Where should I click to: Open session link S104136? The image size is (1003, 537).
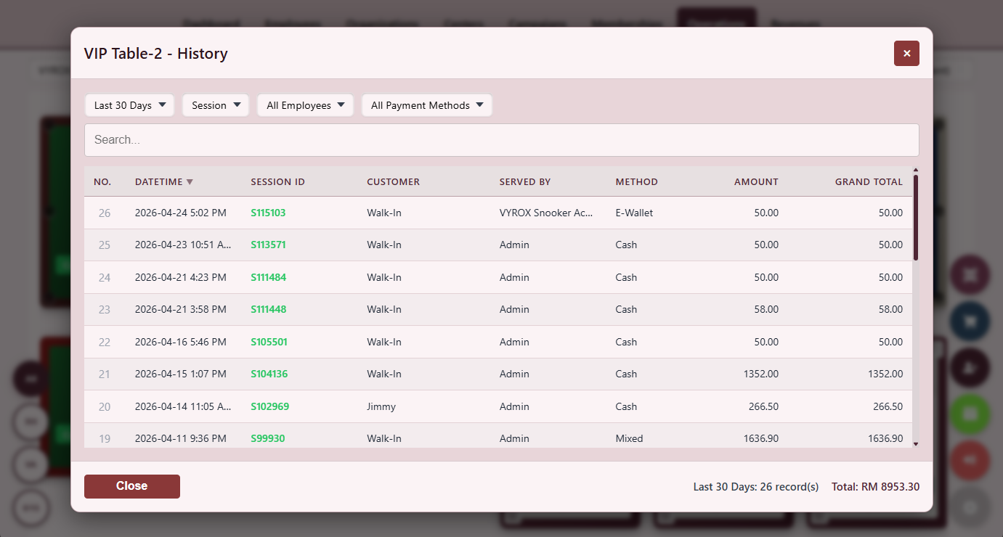click(269, 374)
